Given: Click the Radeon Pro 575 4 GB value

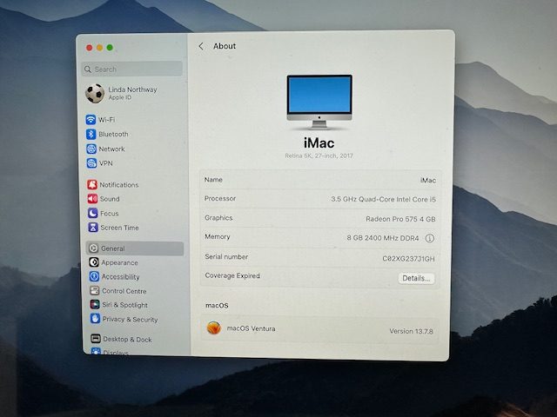Looking at the screenshot, I should tap(400, 219).
